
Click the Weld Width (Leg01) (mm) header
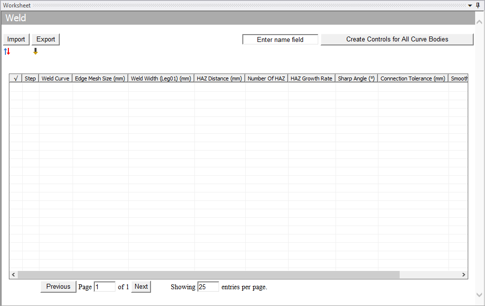161,78
